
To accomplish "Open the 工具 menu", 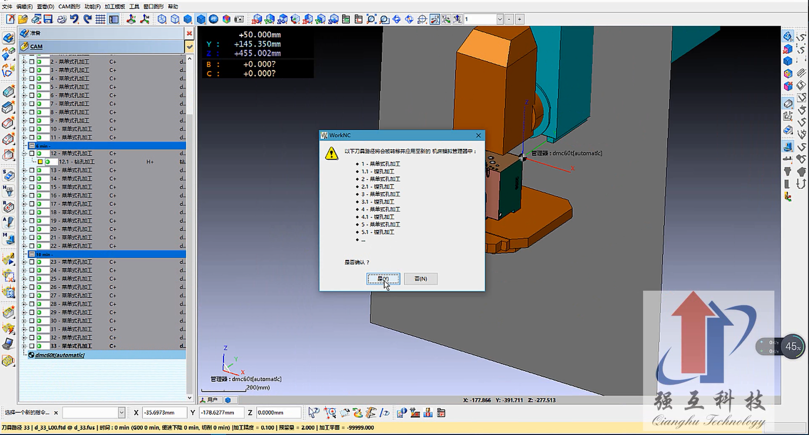I will [x=134, y=7].
